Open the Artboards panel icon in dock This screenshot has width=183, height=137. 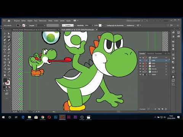pyautogui.click(x=173, y=84)
